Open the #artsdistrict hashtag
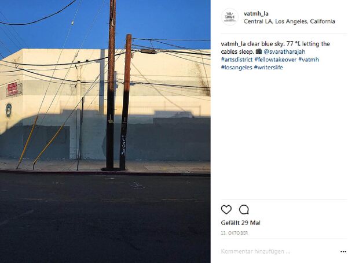The height and width of the screenshot is (263, 359). [236, 60]
